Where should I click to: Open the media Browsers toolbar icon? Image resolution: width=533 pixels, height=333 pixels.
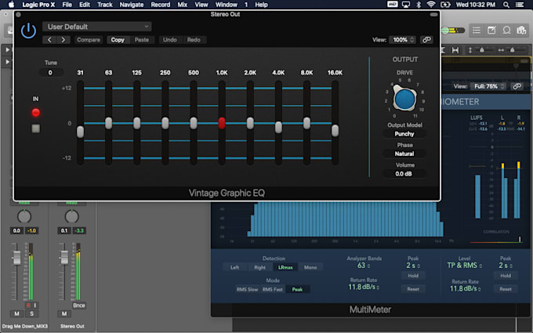coord(522,31)
